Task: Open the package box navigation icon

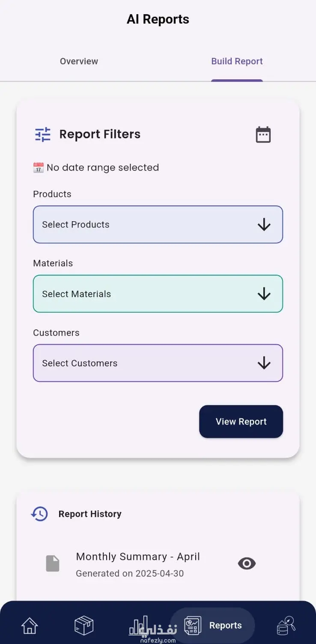Action: tap(84, 626)
